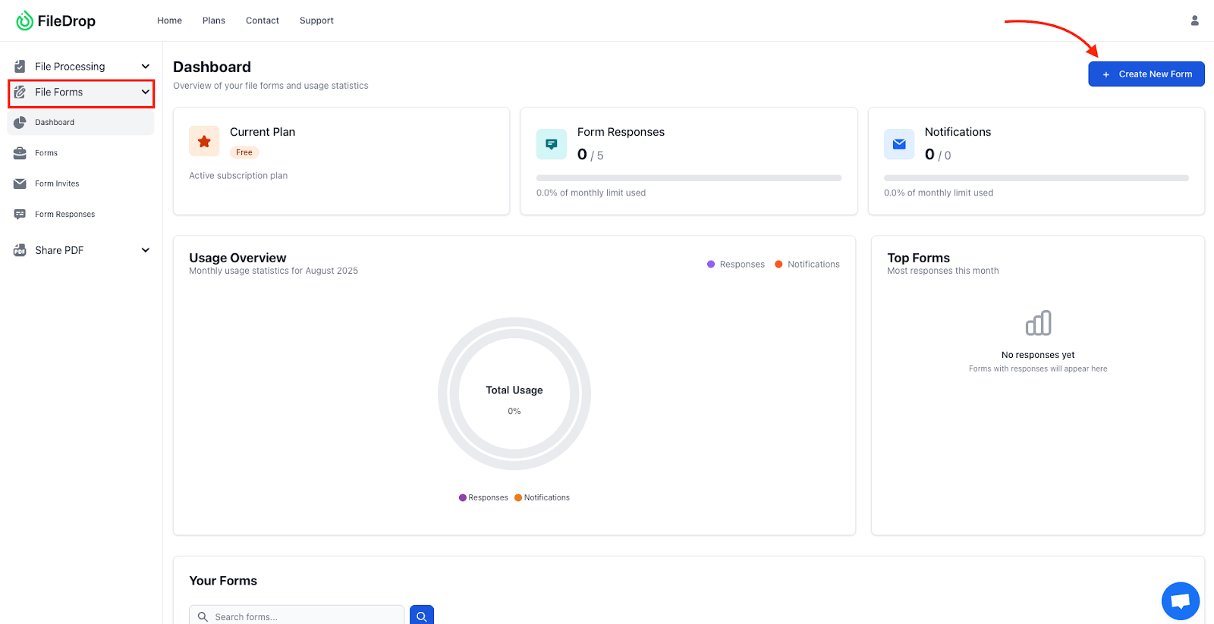Click 'Active subscription plan' text

pyautogui.click(x=238, y=176)
